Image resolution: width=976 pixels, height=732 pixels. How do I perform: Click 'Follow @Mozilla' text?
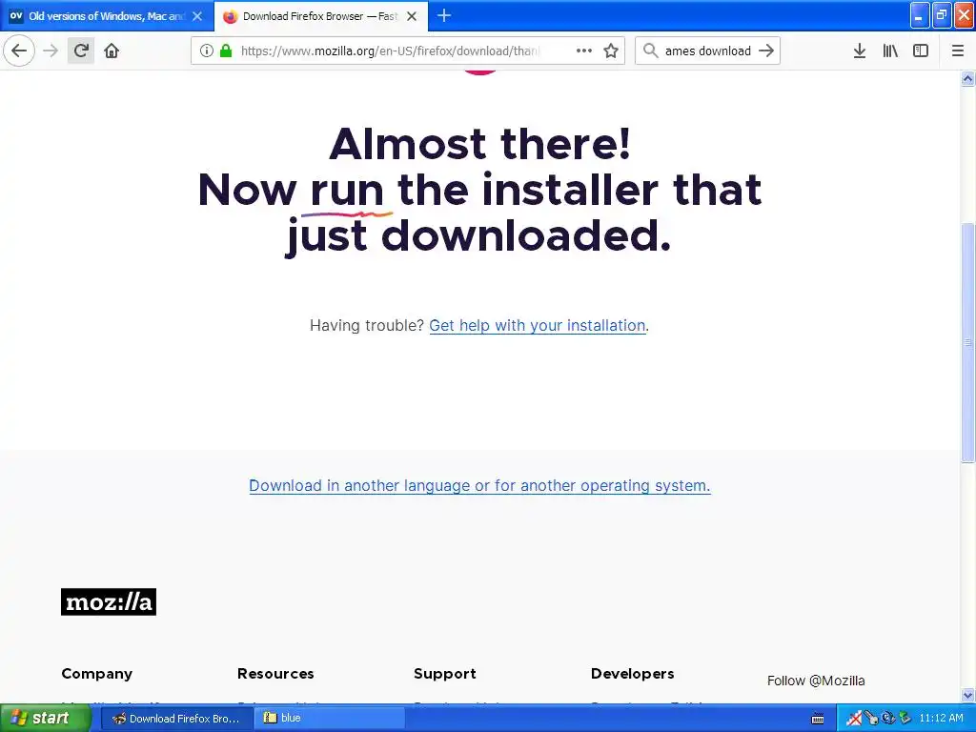[x=816, y=681]
